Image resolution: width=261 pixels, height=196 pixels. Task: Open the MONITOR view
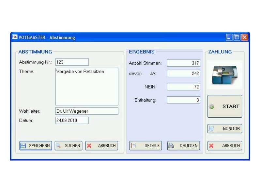(x=225, y=129)
